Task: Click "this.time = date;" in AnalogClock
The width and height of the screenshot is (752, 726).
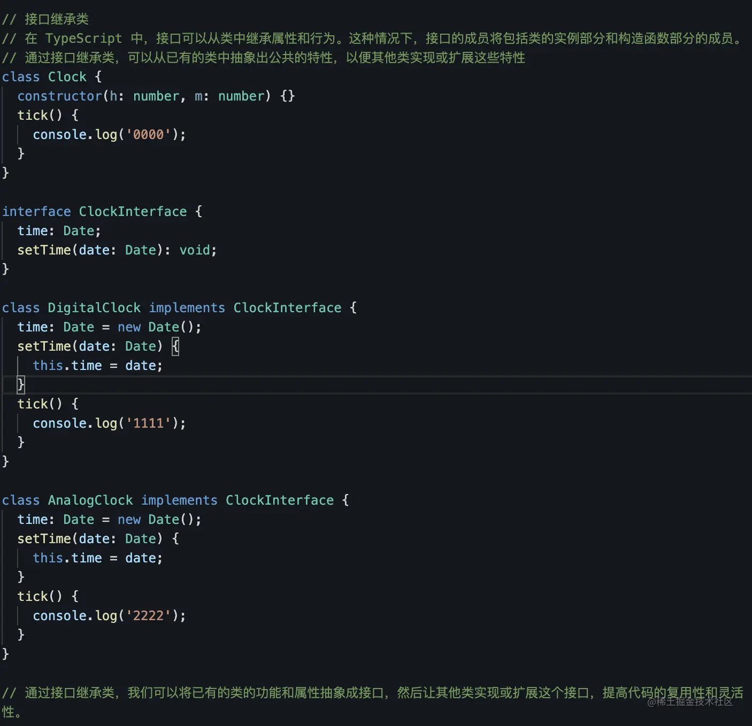Action: point(98,558)
